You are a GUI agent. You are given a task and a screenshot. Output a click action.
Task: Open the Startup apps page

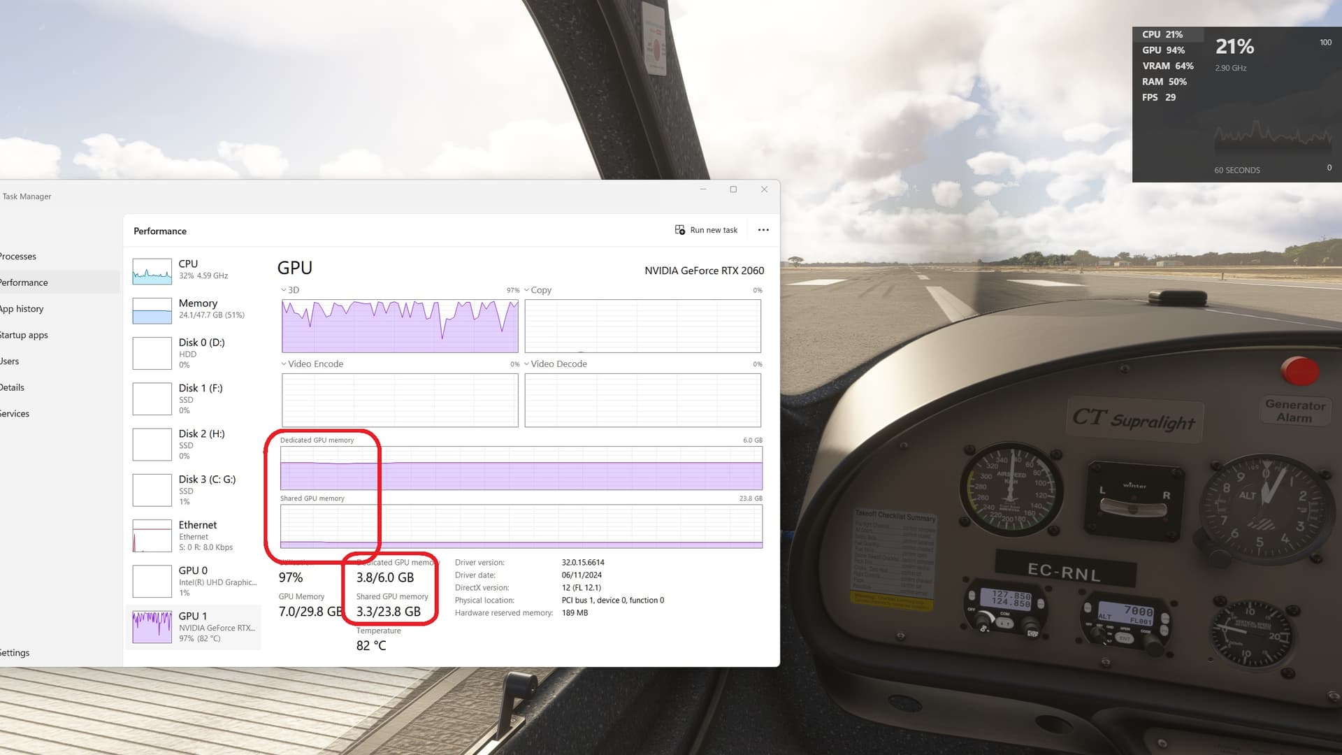(24, 335)
